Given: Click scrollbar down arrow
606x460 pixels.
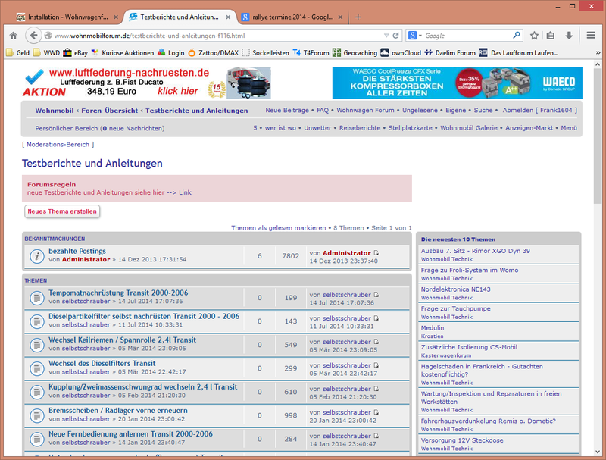Looking at the screenshot, I should click(x=598, y=452).
